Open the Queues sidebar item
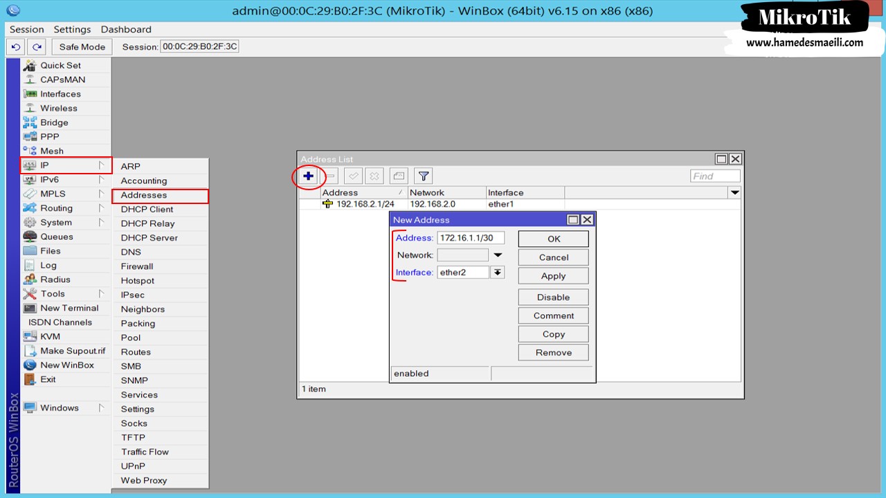This screenshot has height=498, width=886. click(x=65, y=237)
